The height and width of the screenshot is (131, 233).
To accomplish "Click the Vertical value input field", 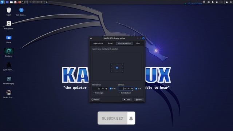I will pos(122,89).
